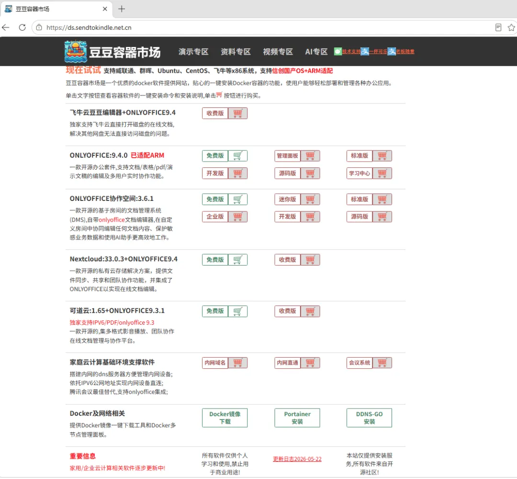Click the green WeChat icon before 技术支持
The height and width of the screenshot is (479, 517).
338,51
